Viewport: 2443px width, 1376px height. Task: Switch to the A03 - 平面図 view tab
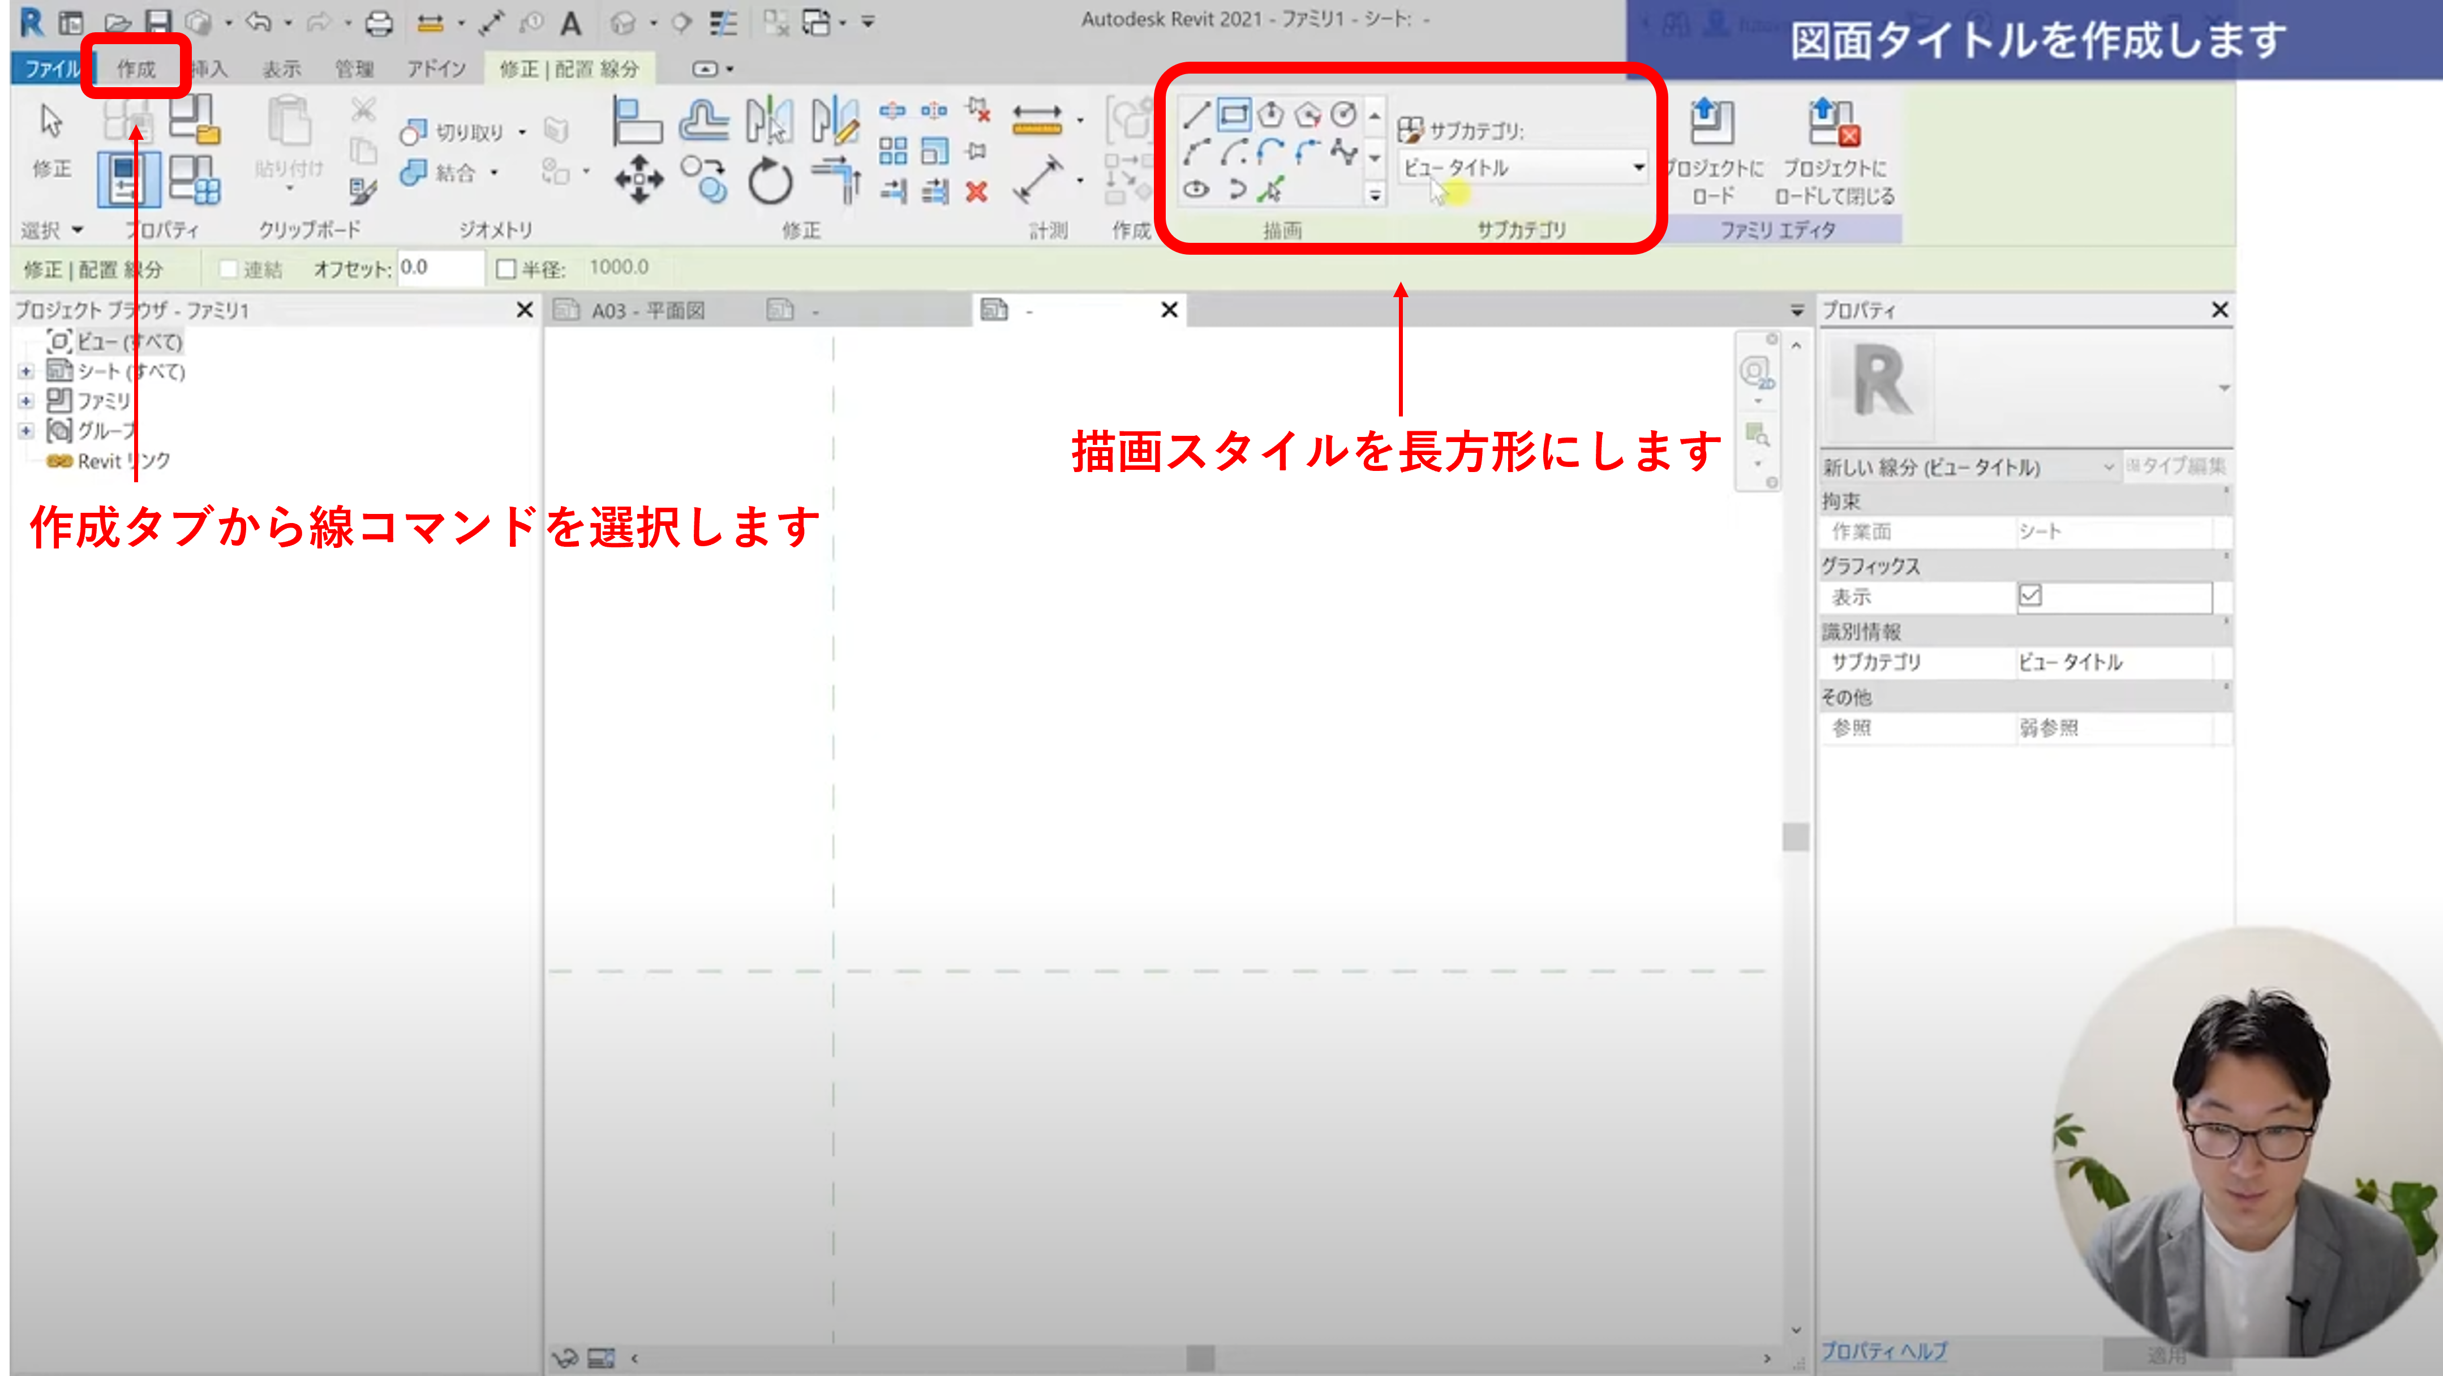647,310
